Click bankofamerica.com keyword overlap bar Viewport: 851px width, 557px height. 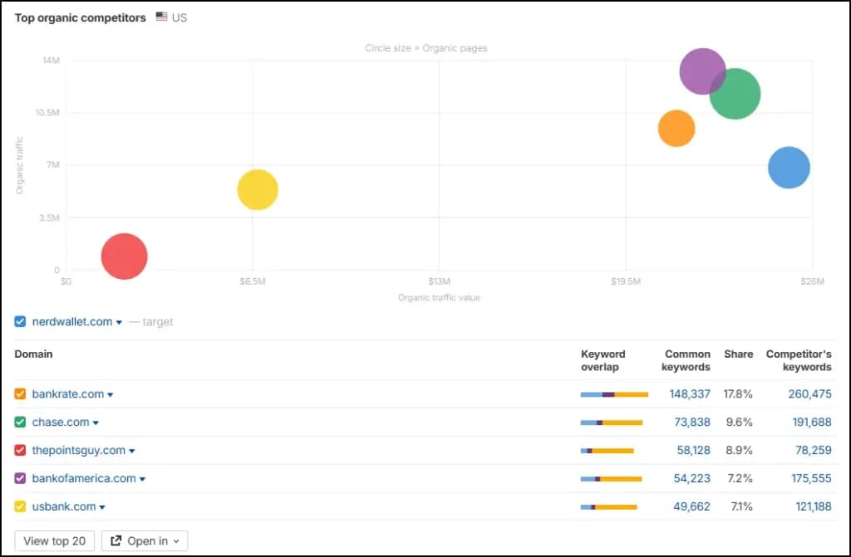coord(611,479)
